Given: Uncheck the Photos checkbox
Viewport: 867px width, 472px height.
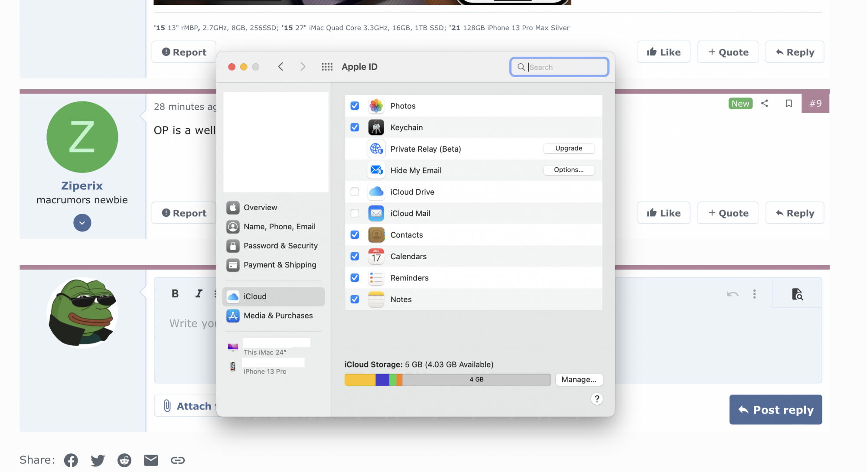Looking at the screenshot, I should [x=355, y=106].
